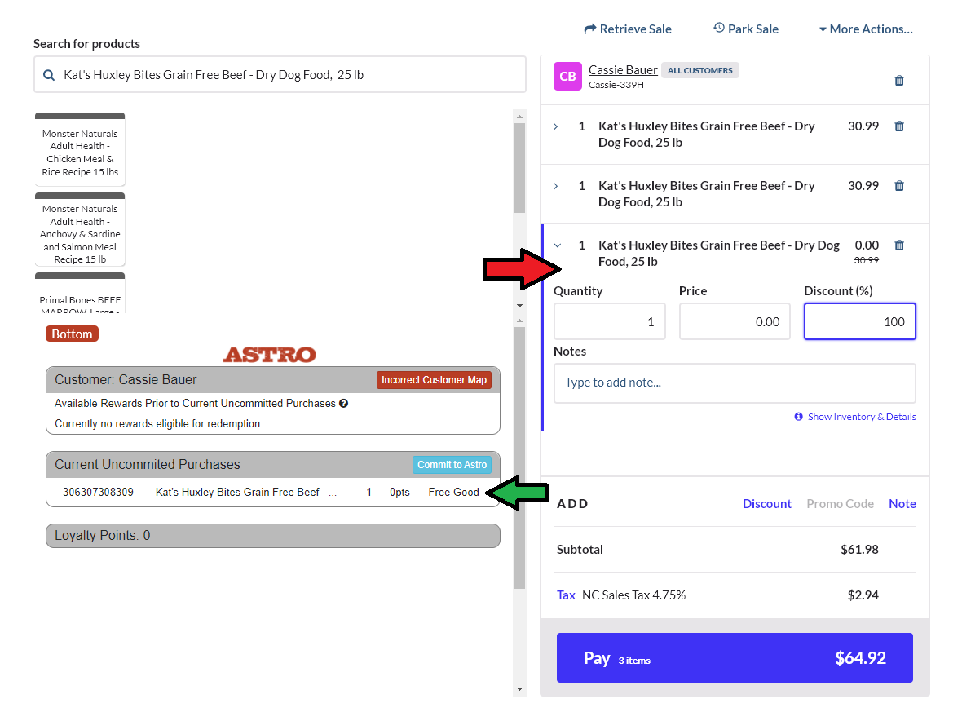Click Incorrect Customer Map button
The width and height of the screenshot is (962, 712).
[x=434, y=380]
